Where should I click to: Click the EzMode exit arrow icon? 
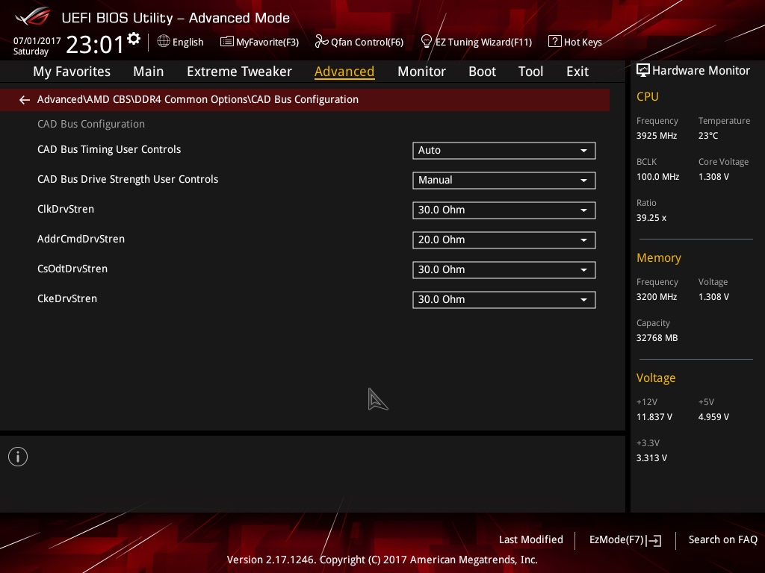coord(655,540)
